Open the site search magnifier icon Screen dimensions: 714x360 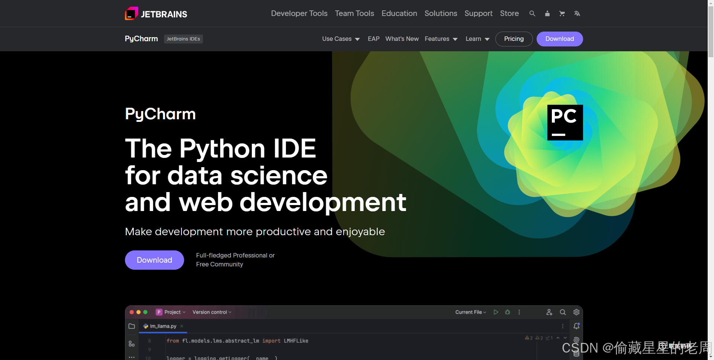pyautogui.click(x=532, y=13)
